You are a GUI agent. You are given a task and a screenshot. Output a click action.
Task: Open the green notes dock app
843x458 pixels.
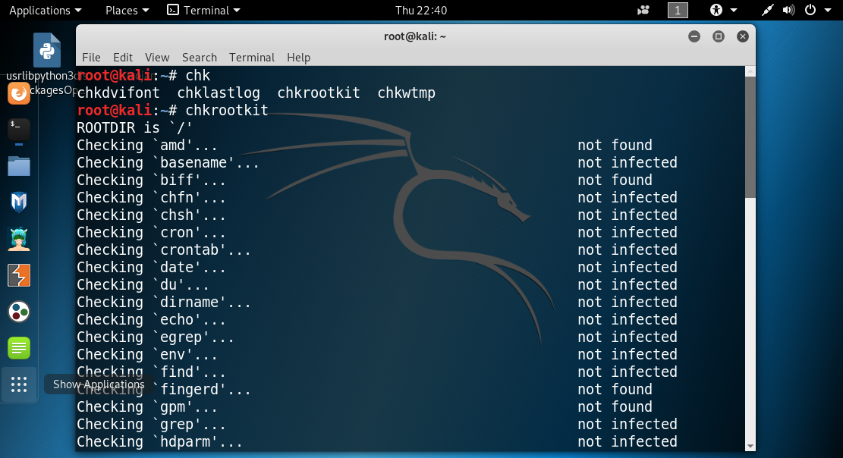[x=19, y=348]
